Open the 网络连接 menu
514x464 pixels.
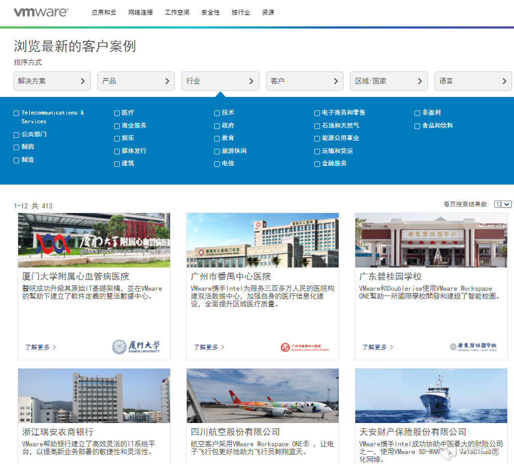point(141,12)
